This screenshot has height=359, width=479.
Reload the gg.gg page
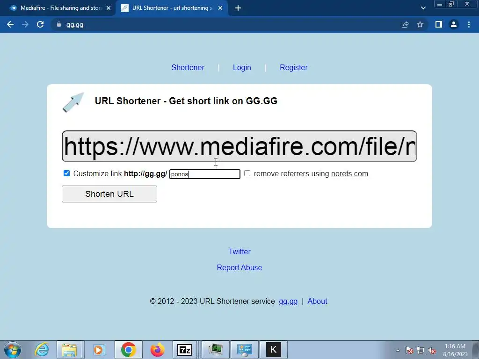[x=40, y=24]
